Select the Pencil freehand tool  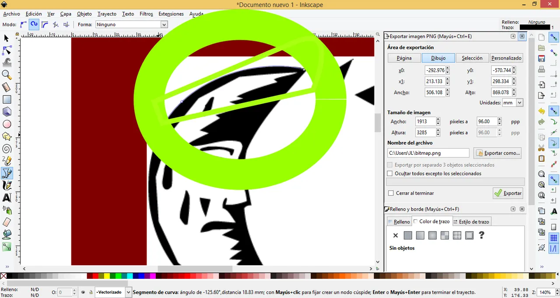7,161
